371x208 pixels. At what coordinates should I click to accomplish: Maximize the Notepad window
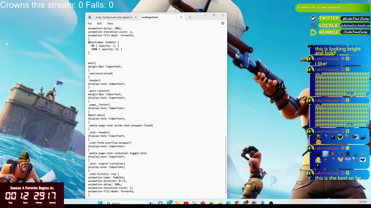tap(214, 15)
